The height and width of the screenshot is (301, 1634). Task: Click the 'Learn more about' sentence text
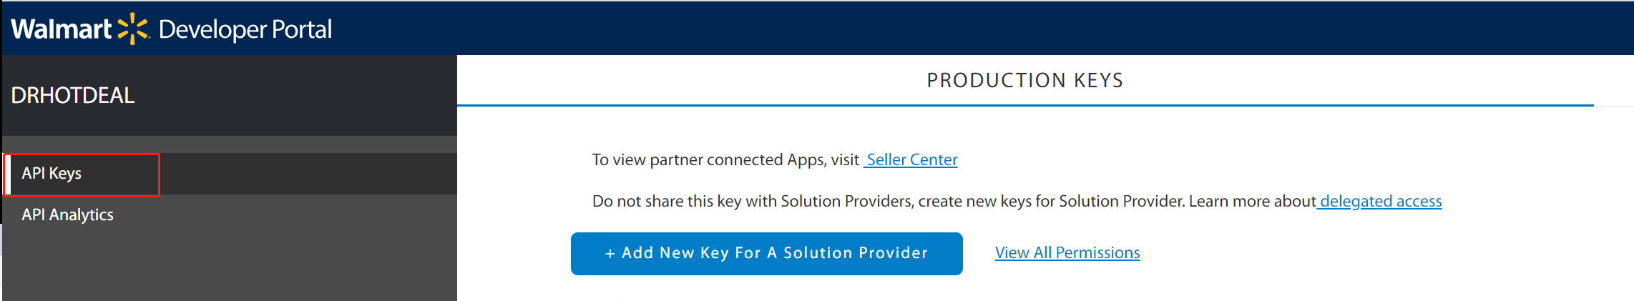click(x=1252, y=202)
